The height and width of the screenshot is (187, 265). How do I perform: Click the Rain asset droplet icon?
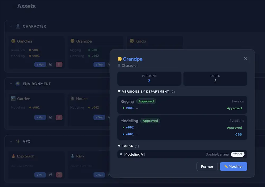[x=73, y=156]
